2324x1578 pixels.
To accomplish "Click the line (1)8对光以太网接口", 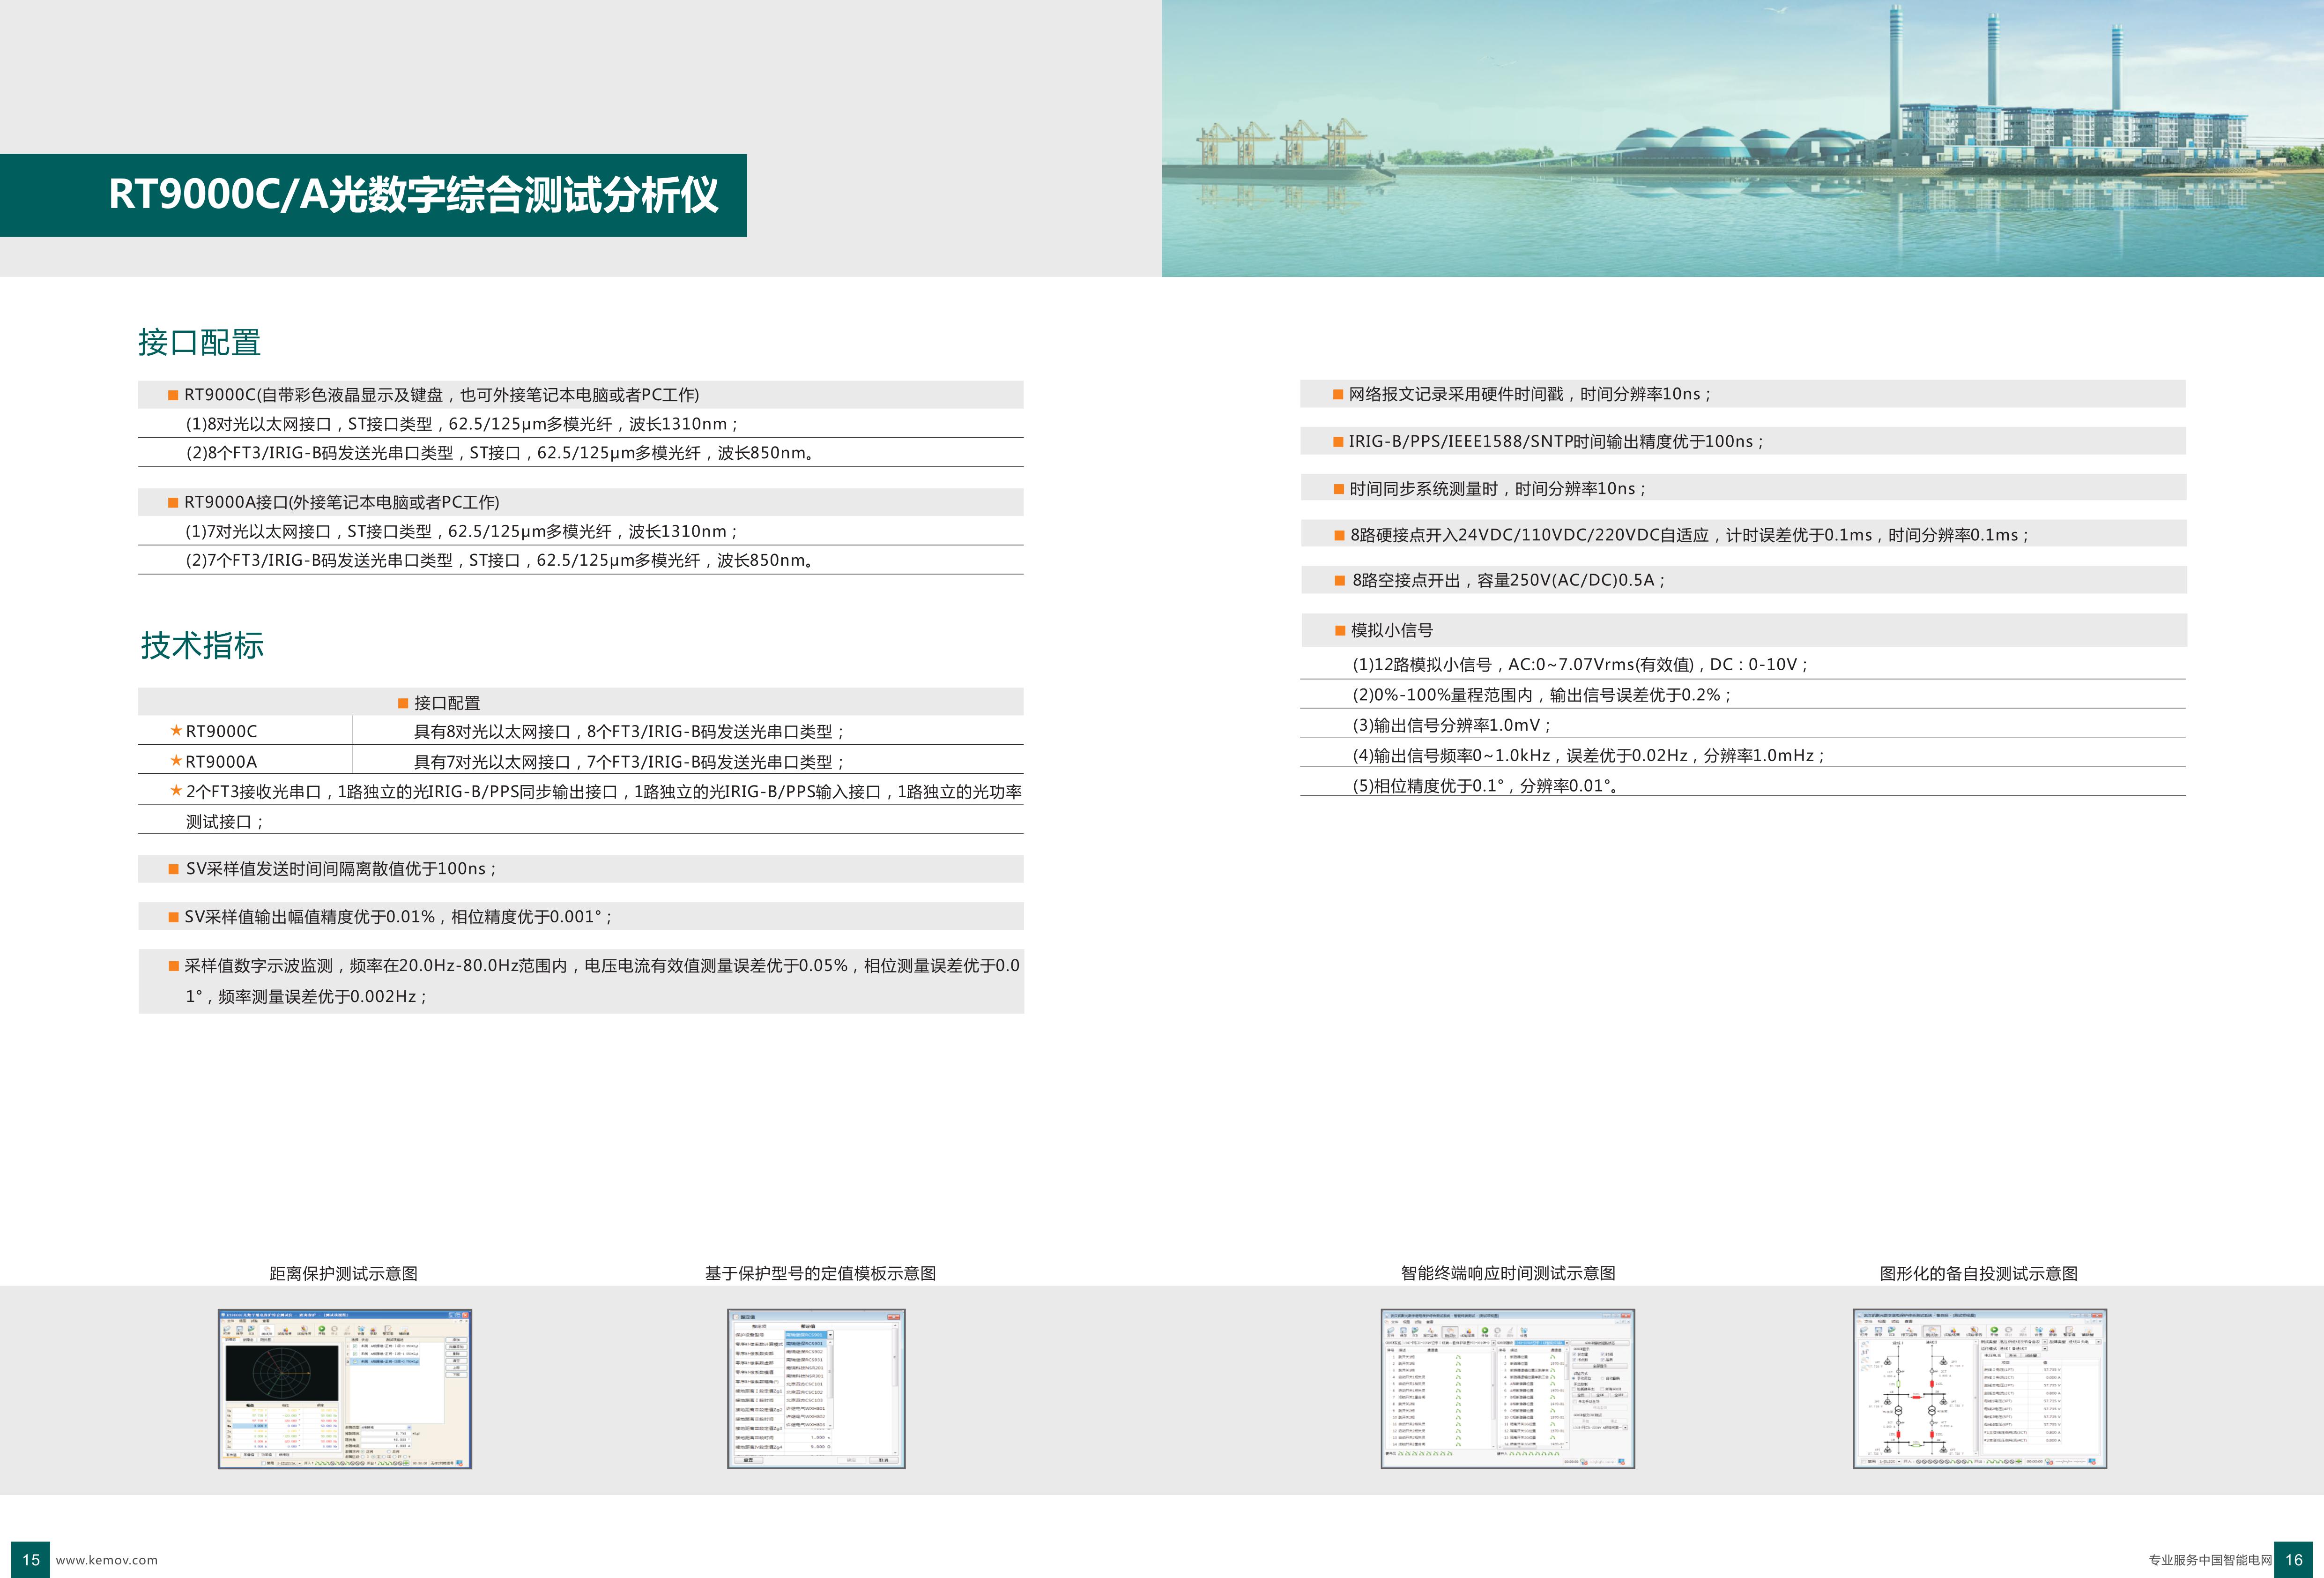I will point(461,424).
